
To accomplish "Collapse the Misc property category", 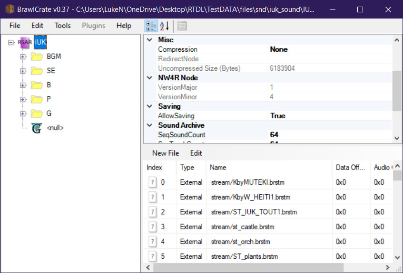I will pos(150,40).
